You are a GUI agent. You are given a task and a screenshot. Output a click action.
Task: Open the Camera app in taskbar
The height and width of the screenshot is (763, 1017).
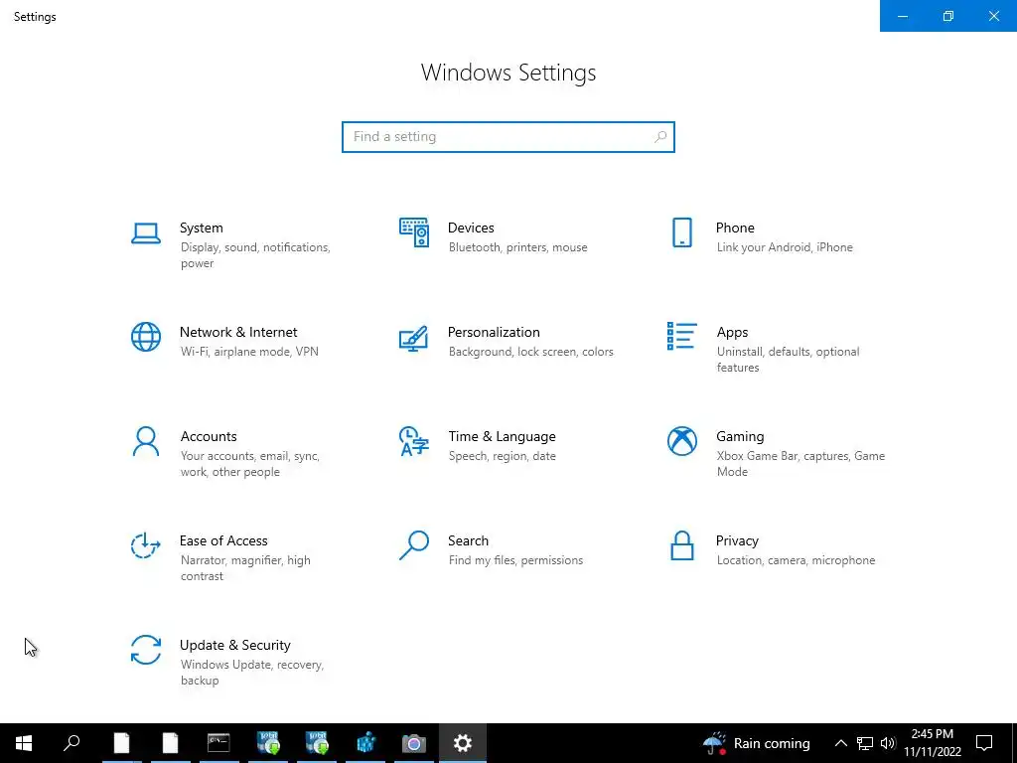[414, 743]
